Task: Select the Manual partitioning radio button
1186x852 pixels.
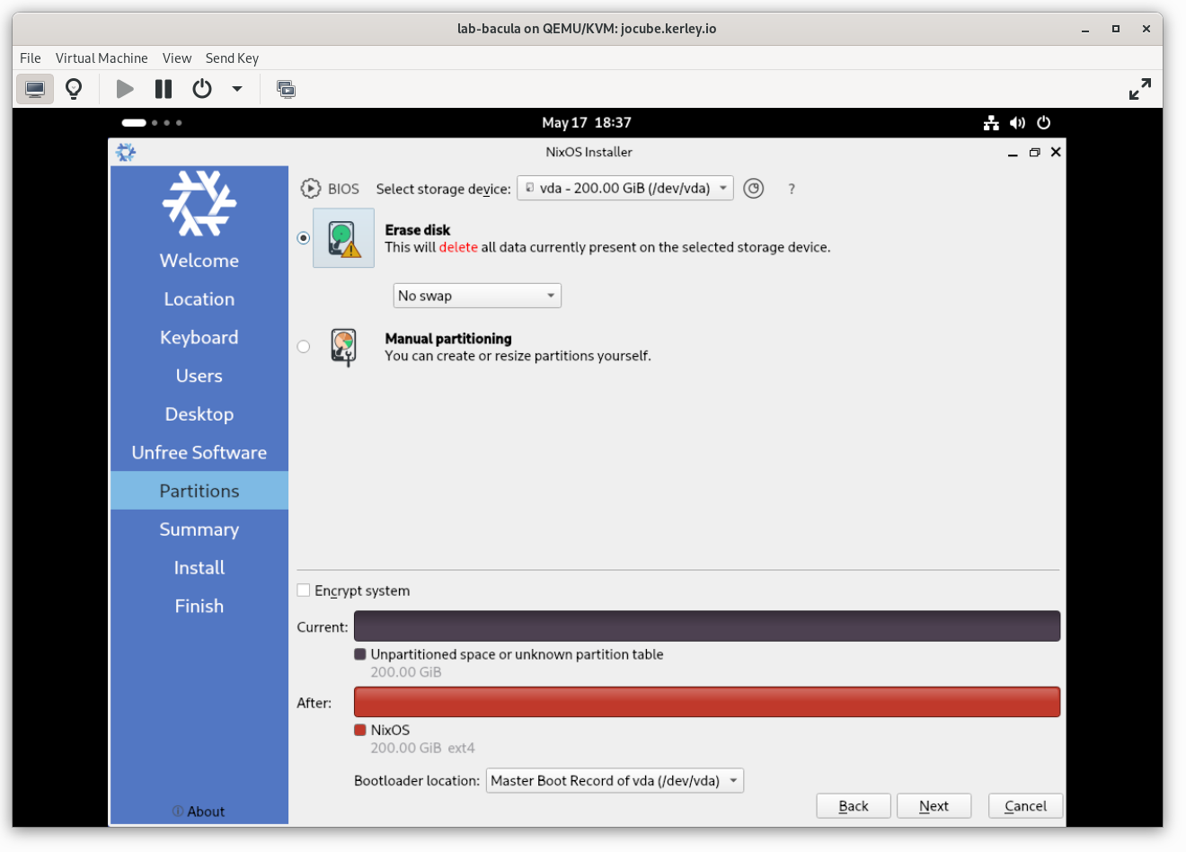Action: pos(304,347)
